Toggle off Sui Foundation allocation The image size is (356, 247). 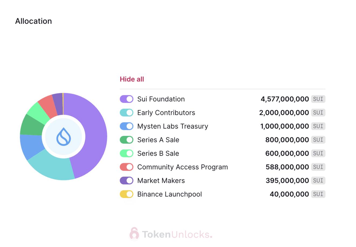point(126,99)
